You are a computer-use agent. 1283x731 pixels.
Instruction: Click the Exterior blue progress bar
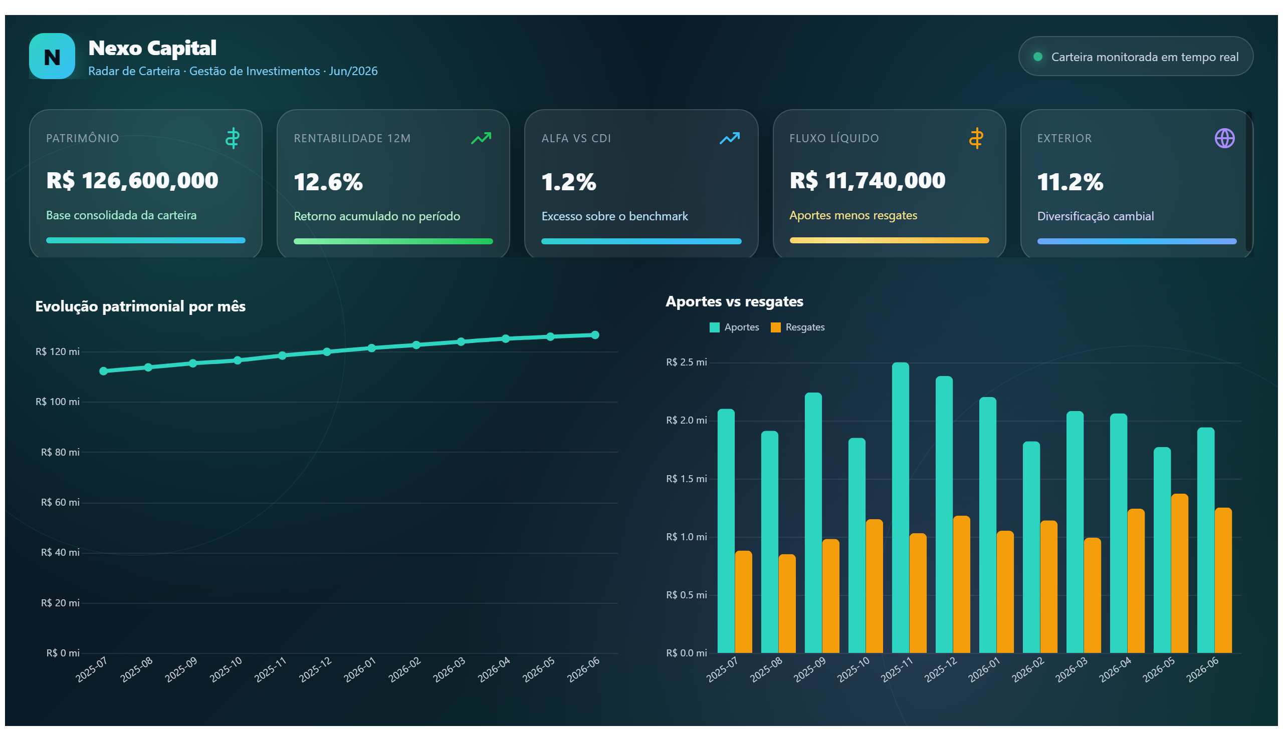(x=1137, y=241)
